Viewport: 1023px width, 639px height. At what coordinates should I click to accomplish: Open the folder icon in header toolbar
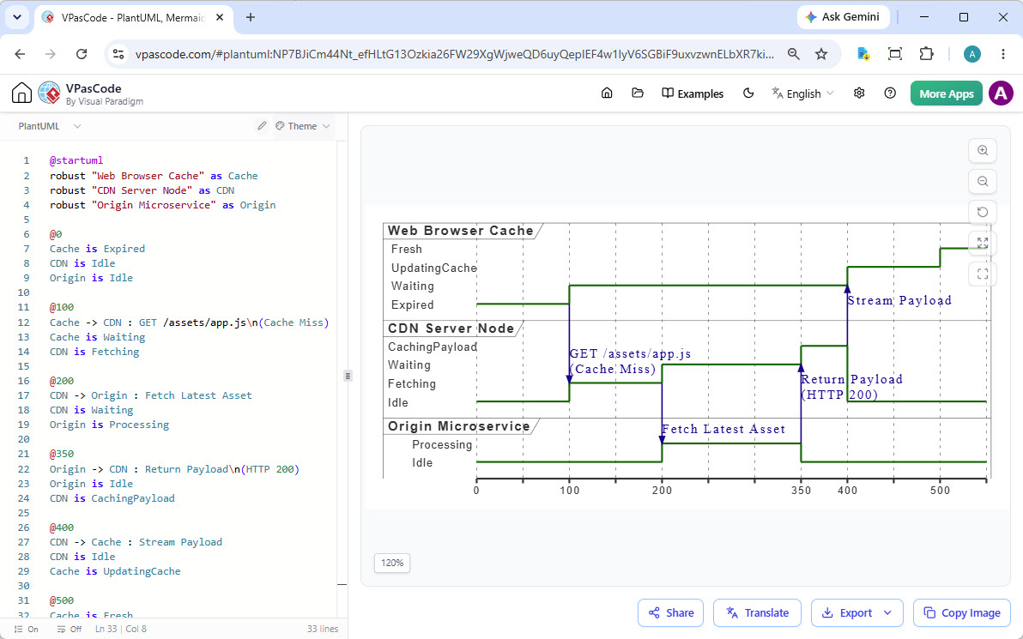[638, 93]
